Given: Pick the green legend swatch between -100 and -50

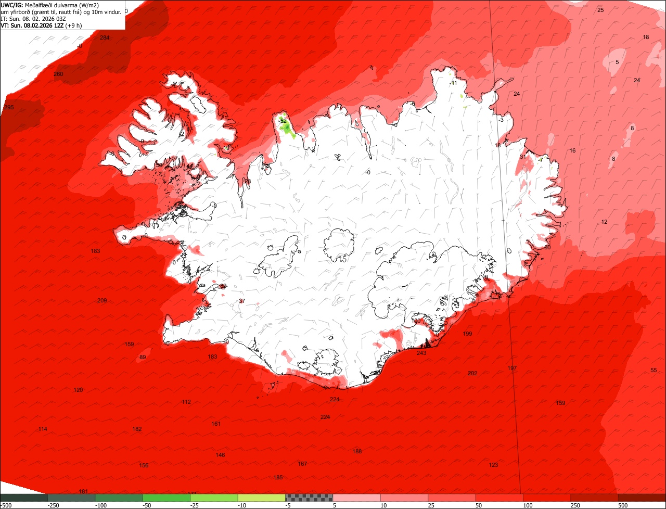Looking at the screenshot, I should pyautogui.click(x=119, y=498).
